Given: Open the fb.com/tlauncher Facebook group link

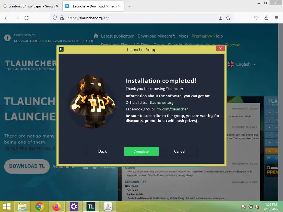Looking at the screenshot, I should pyautogui.click(x=172, y=109).
